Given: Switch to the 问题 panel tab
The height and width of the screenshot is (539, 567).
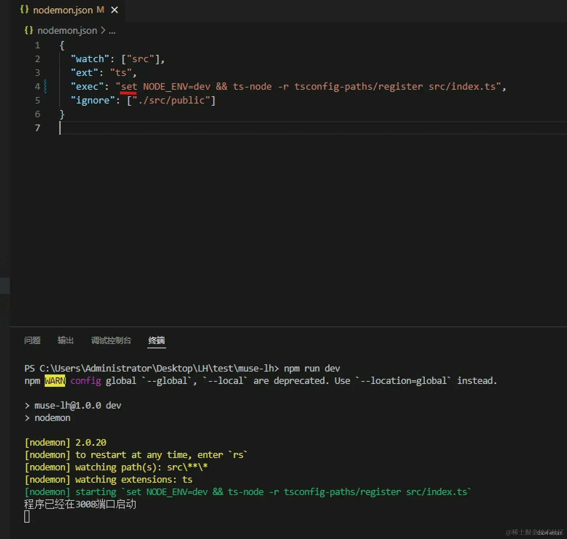Looking at the screenshot, I should [x=32, y=340].
